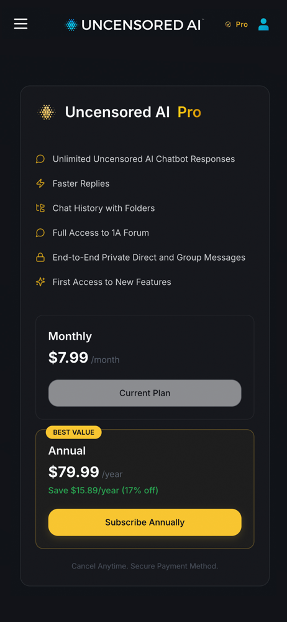Click the blue hexagon logo icon
This screenshot has width=287, height=622.
pos(71,25)
